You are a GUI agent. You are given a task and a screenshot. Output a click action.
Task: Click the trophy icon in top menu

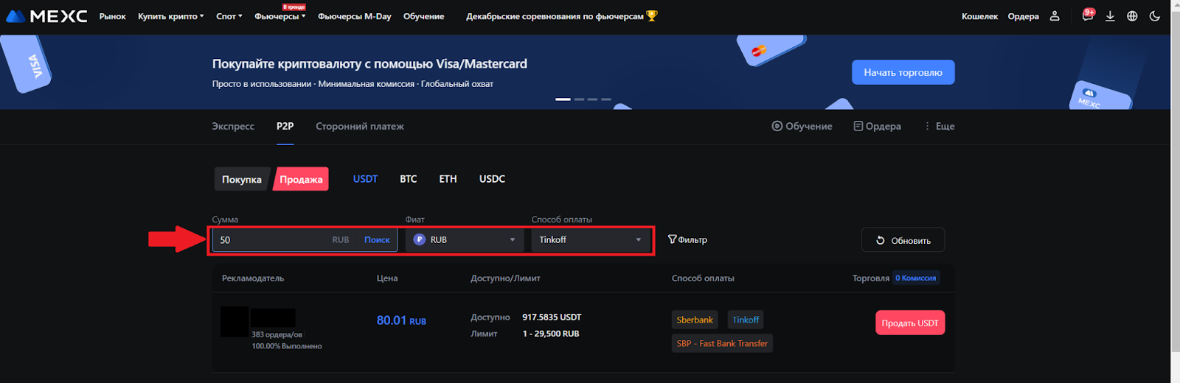[x=652, y=15]
